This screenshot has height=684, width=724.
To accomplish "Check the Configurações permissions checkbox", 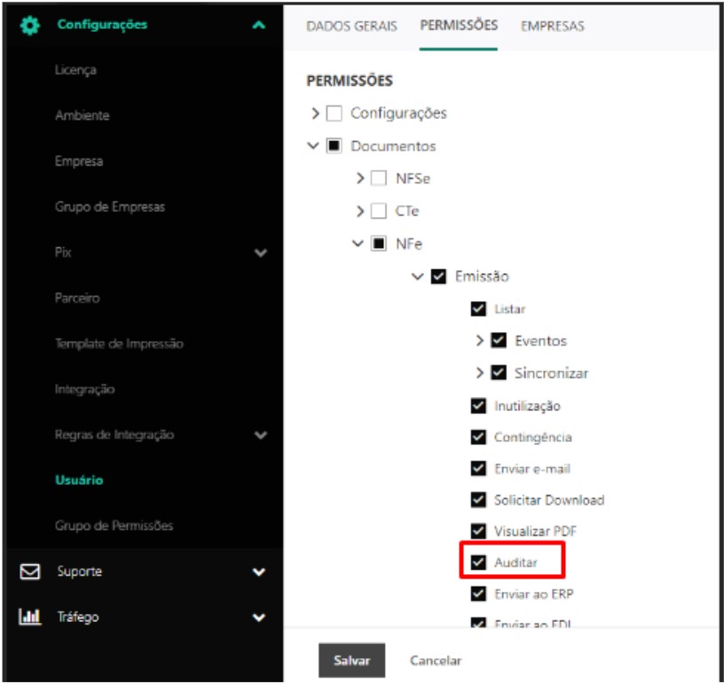I will (334, 114).
